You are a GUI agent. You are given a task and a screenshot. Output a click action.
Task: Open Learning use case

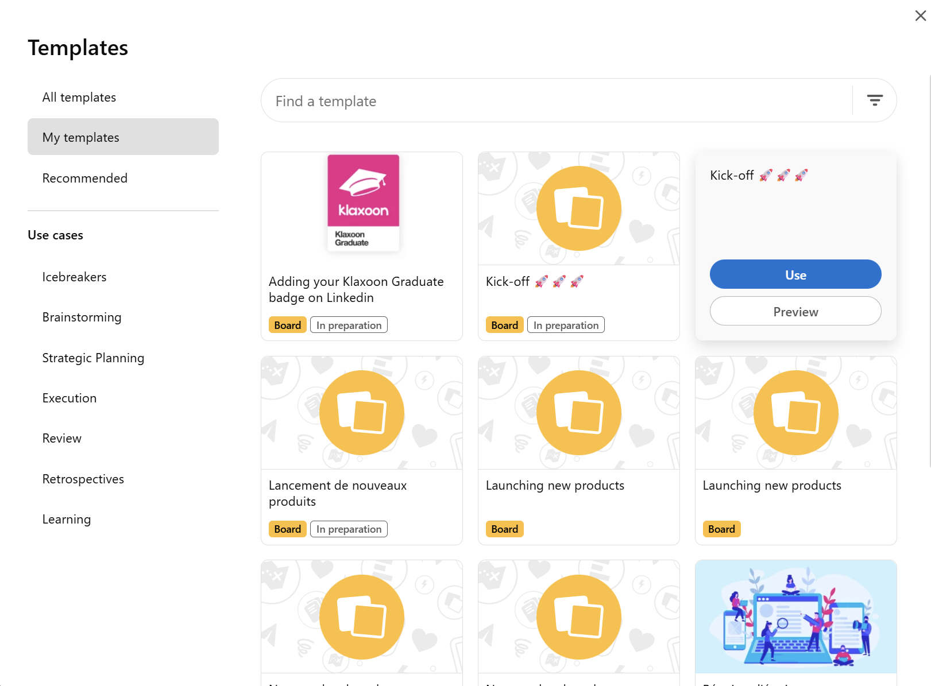(67, 520)
